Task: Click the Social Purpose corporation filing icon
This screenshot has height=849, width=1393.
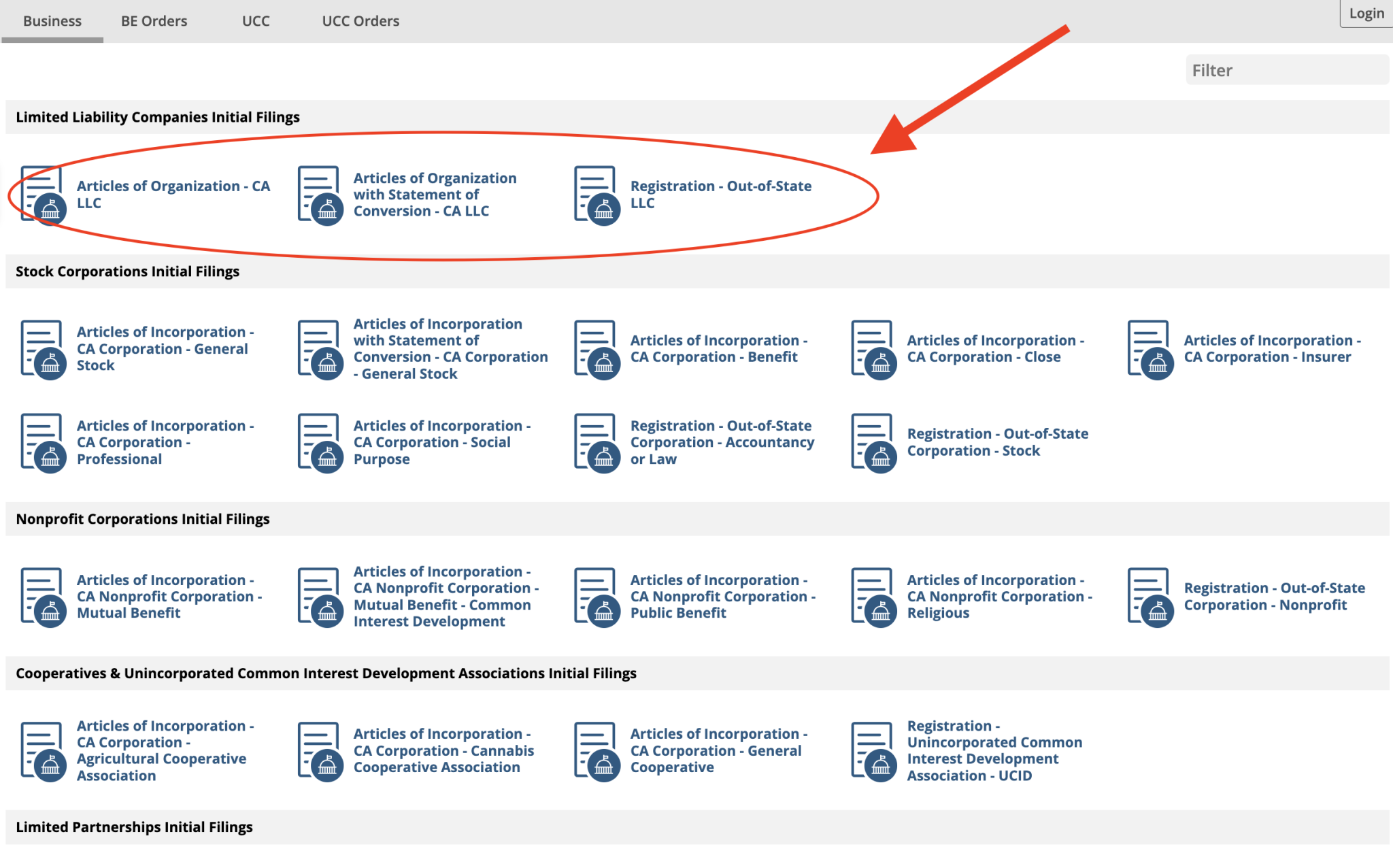Action: coord(320,443)
